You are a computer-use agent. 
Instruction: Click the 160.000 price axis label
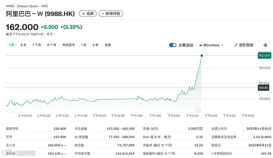(x=264, y=68)
